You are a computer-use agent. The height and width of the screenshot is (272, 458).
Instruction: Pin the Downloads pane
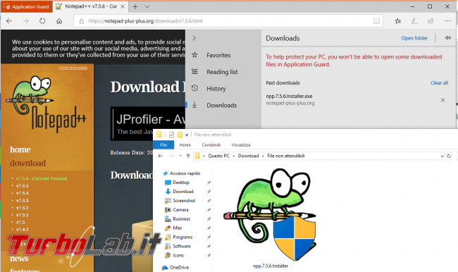(447, 38)
